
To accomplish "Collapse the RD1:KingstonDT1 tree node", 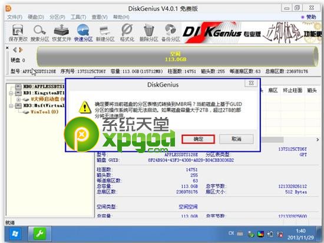I will [x=11, y=93].
